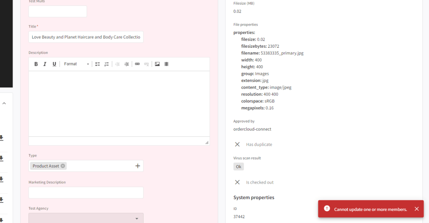The height and width of the screenshot is (223, 429).
Task: Focus the Marketing Description input field
Action: click(x=86, y=192)
